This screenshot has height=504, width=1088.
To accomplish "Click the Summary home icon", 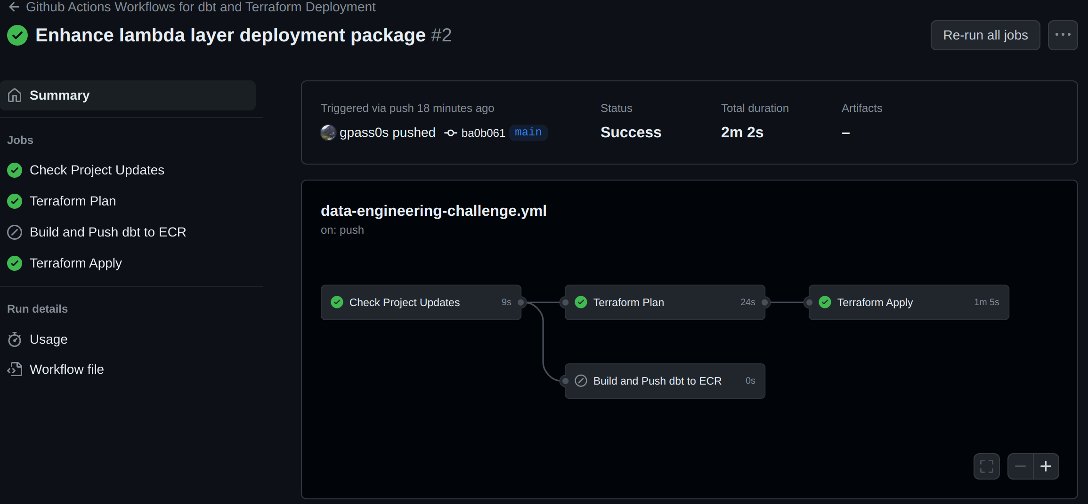I will coord(15,95).
